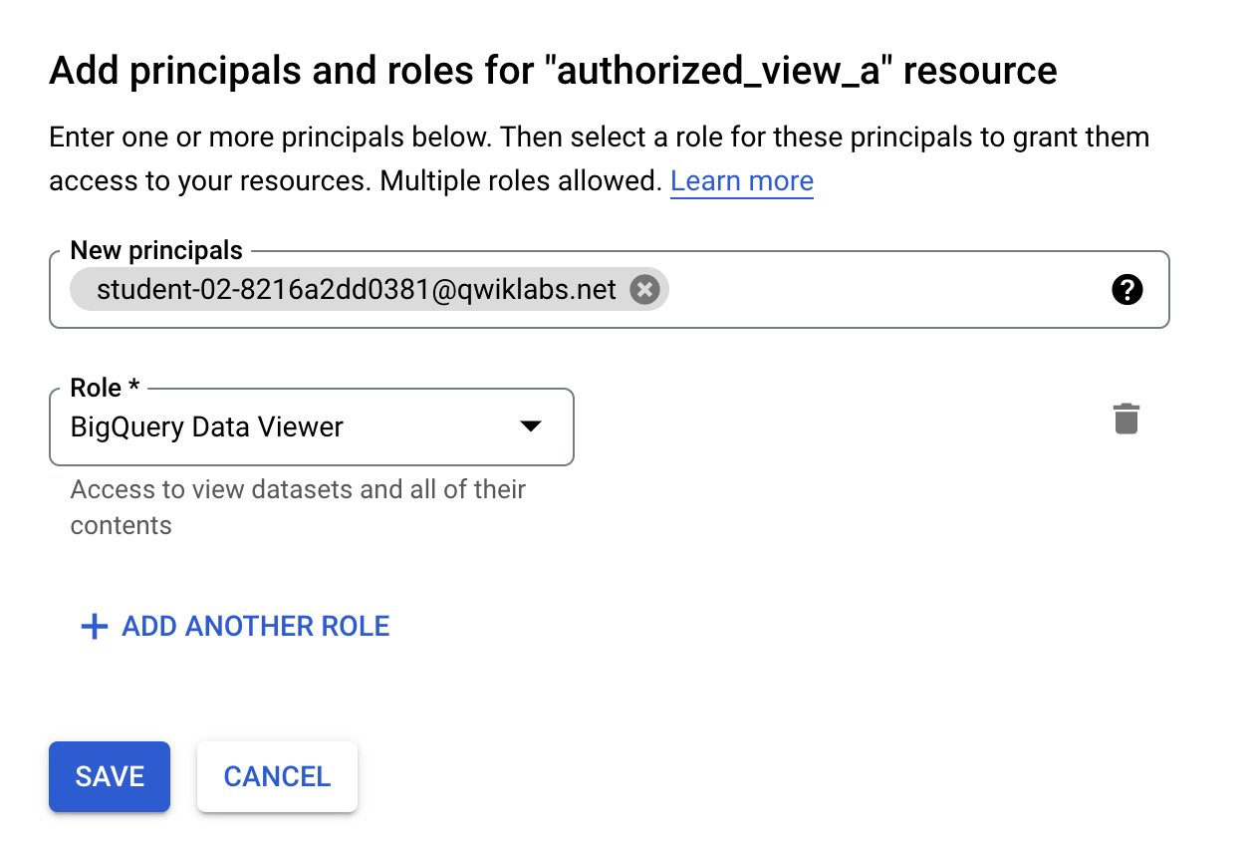Cancel adding principals and roles
Viewport: 1249px width, 847px height.
277,776
